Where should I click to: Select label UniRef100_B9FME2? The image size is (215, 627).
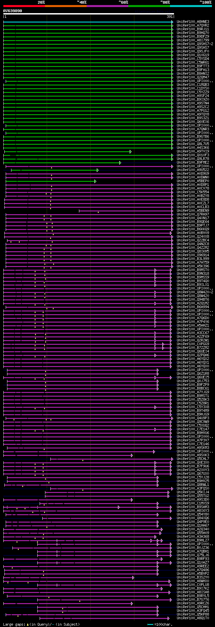click(x=193, y=163)
